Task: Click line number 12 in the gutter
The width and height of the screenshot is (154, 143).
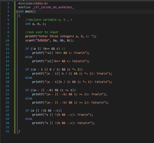Action: pos(7,49)
